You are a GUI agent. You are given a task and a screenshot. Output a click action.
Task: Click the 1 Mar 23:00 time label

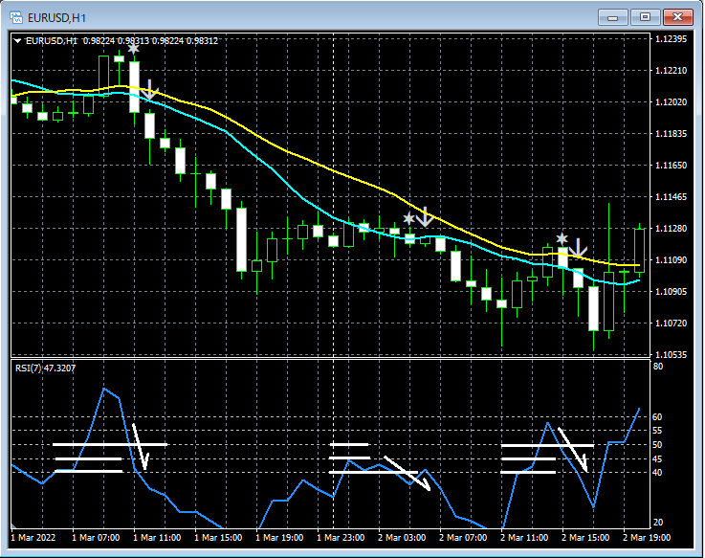(x=341, y=538)
